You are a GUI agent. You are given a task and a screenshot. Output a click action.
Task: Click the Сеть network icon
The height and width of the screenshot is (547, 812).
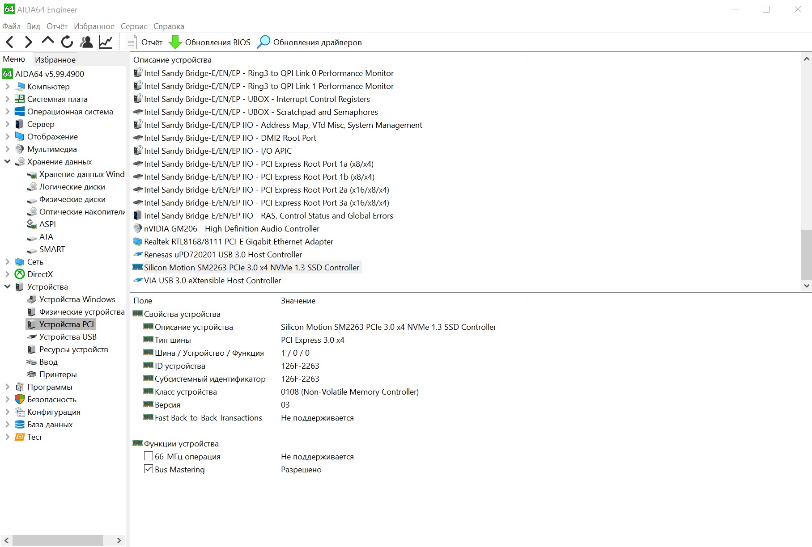point(20,261)
